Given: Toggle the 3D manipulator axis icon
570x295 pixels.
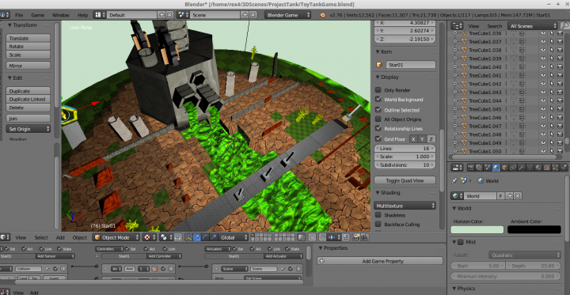Looking at the screenshot, I should pos(188,237).
